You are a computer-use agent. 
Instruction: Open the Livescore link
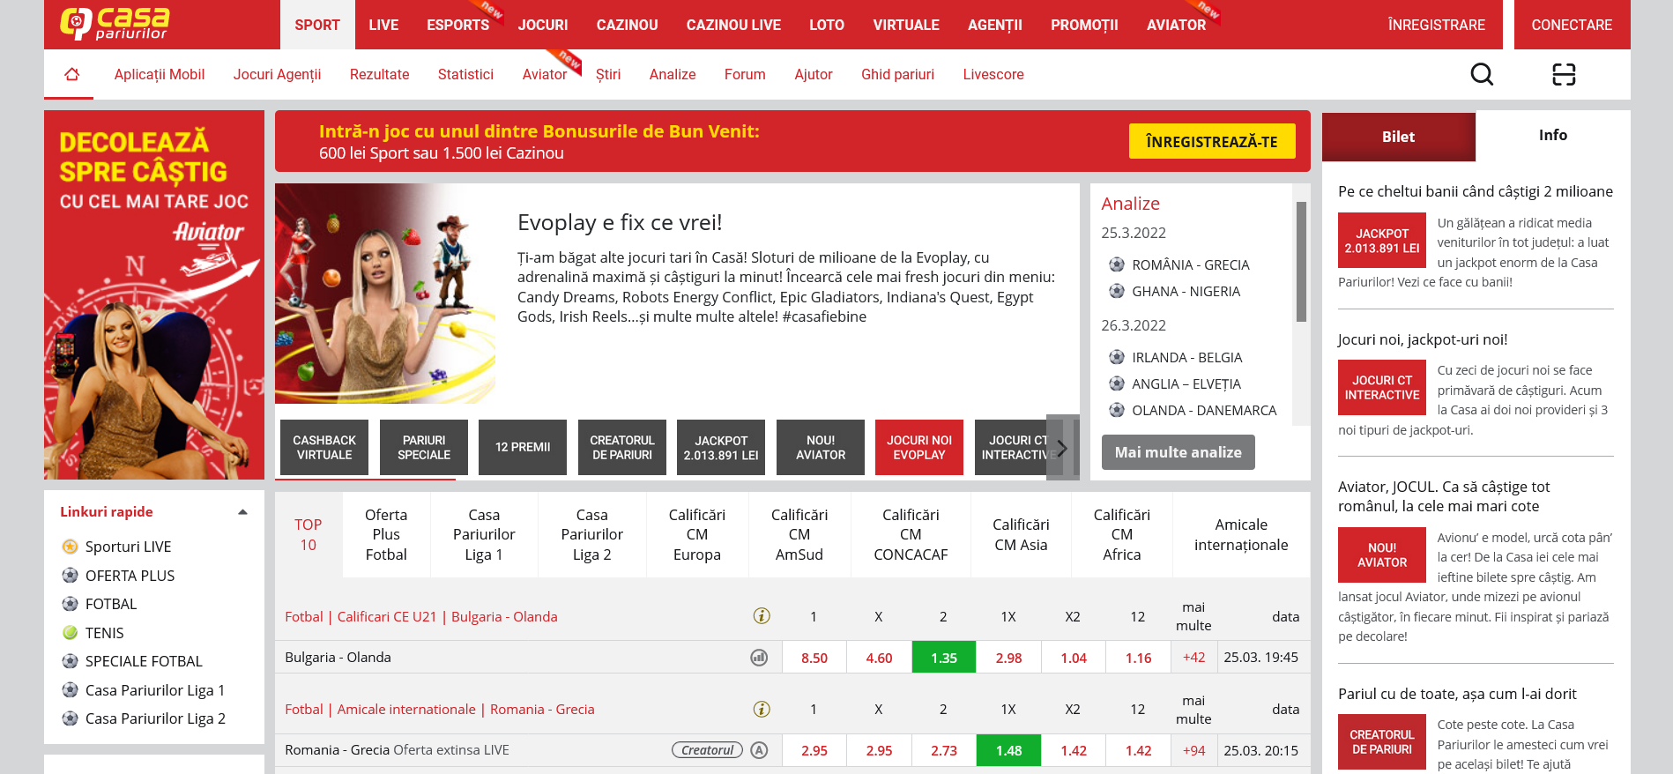pos(993,74)
